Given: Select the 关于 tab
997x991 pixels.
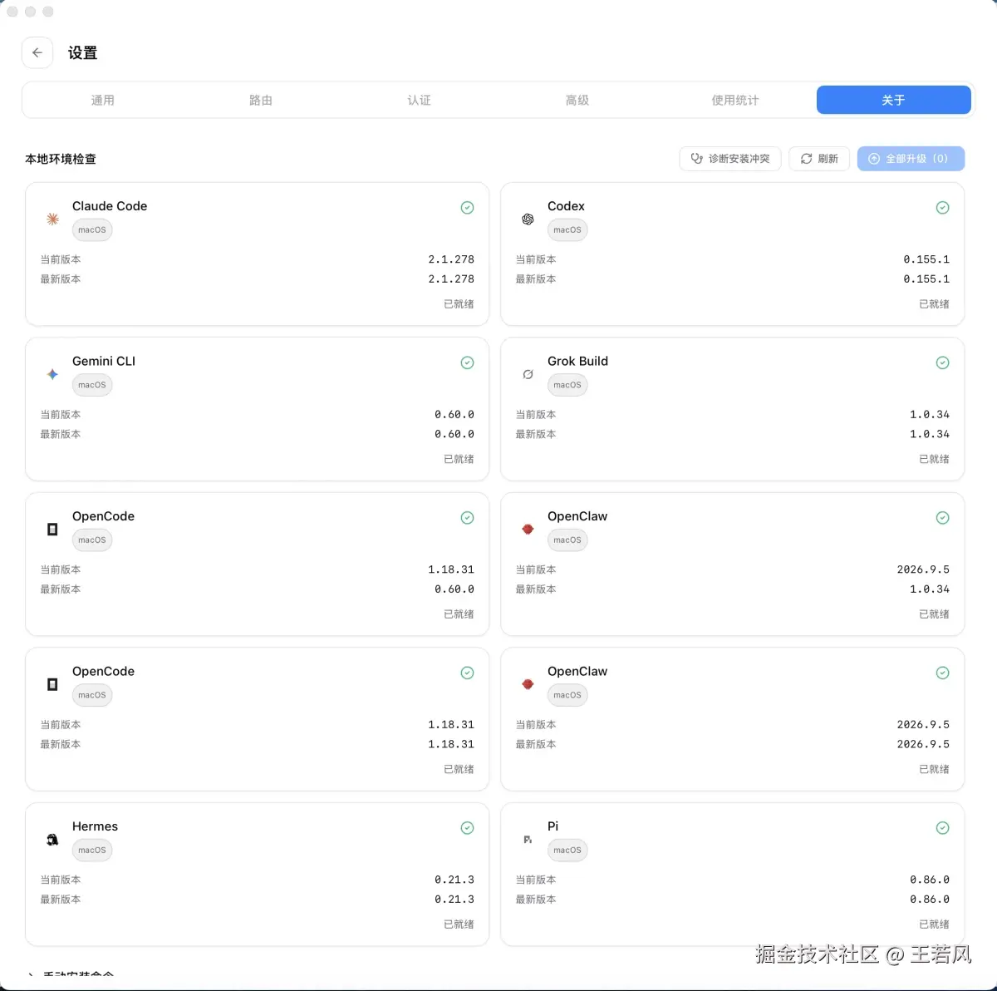Looking at the screenshot, I should pyautogui.click(x=894, y=100).
